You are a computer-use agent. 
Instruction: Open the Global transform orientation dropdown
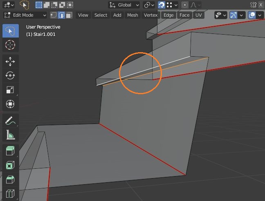124,5
